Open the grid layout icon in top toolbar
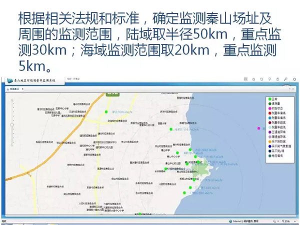 coord(246,79)
